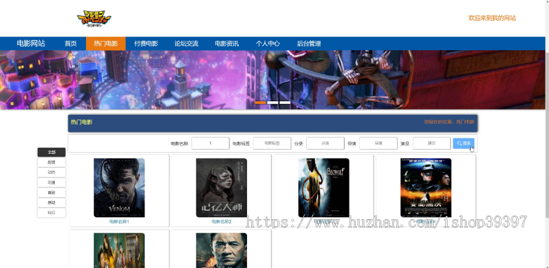Filter by 悬疑 category
Viewport: 549px width, 268px height.
(51, 203)
